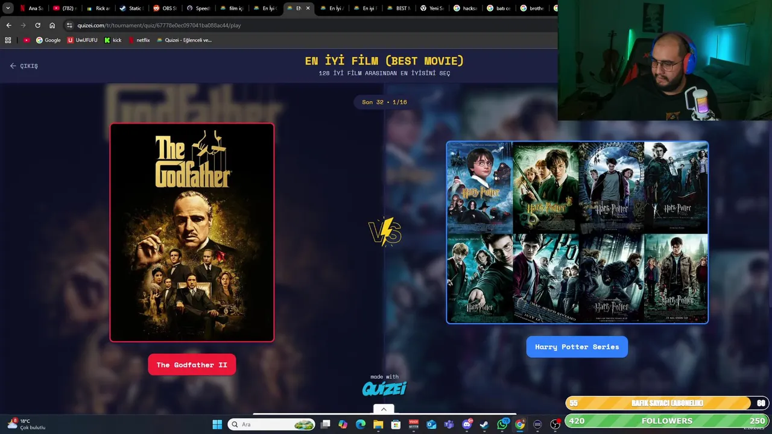The height and width of the screenshot is (434, 772).
Task: Switch to Chrome on taskbar
Action: pos(520,424)
